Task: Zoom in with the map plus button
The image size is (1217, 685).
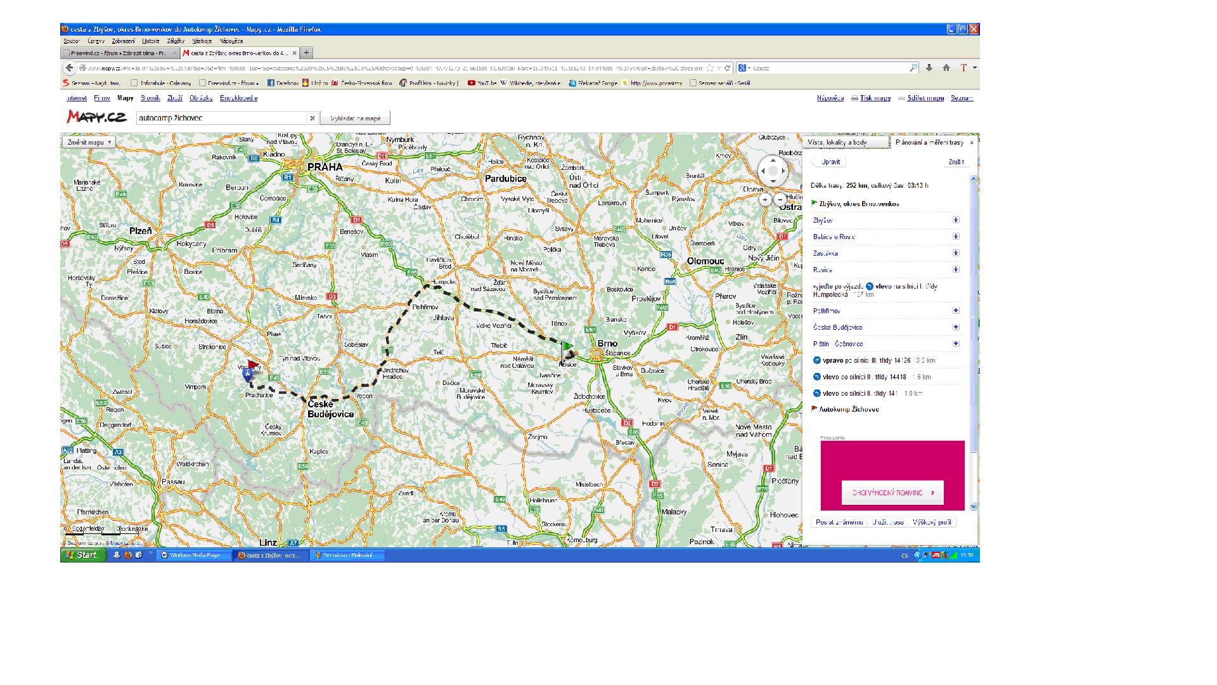Action: coord(765,199)
